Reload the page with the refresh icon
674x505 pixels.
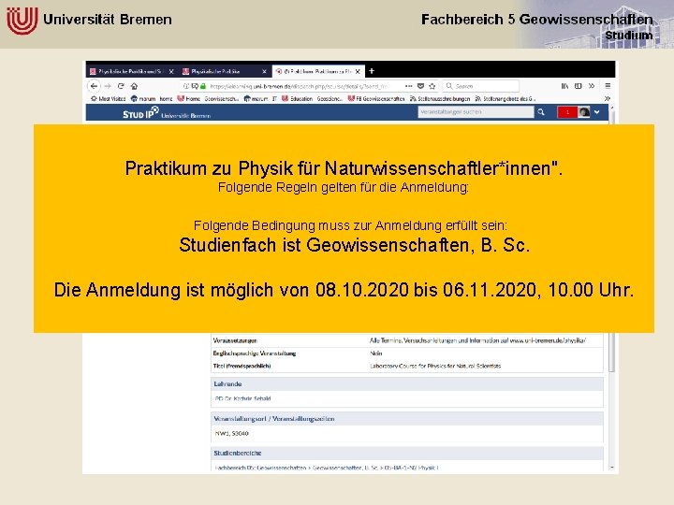[x=121, y=86]
